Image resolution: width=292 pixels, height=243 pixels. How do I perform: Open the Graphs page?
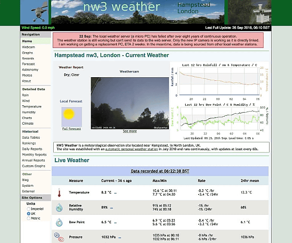click(x=27, y=53)
